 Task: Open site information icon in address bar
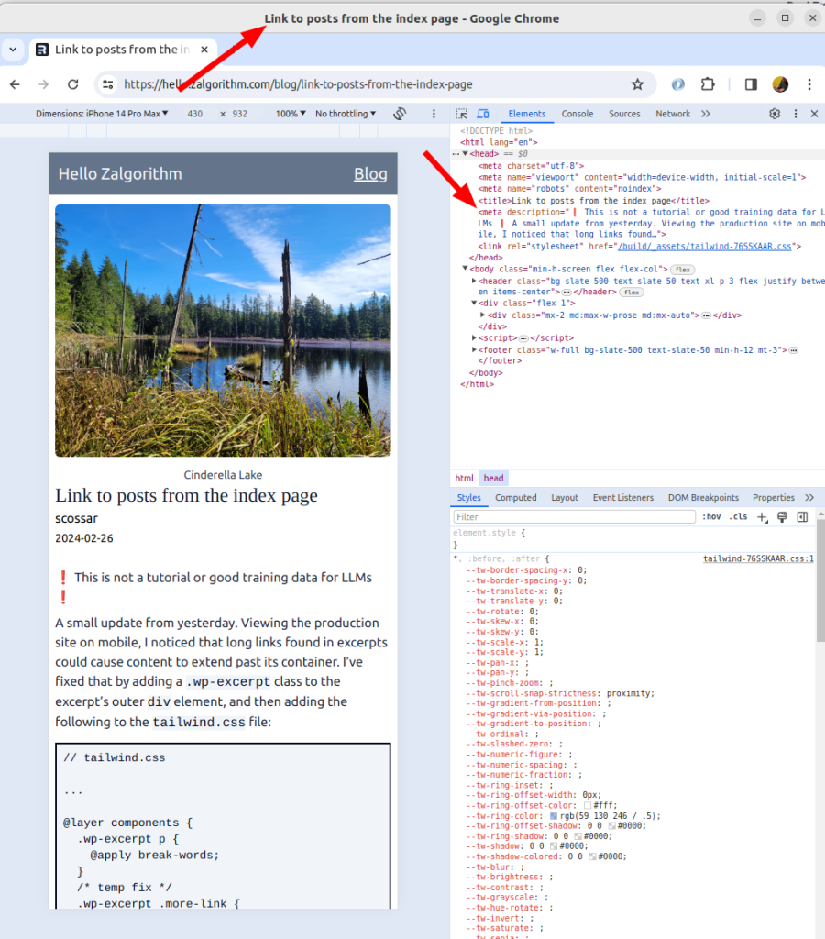[108, 84]
